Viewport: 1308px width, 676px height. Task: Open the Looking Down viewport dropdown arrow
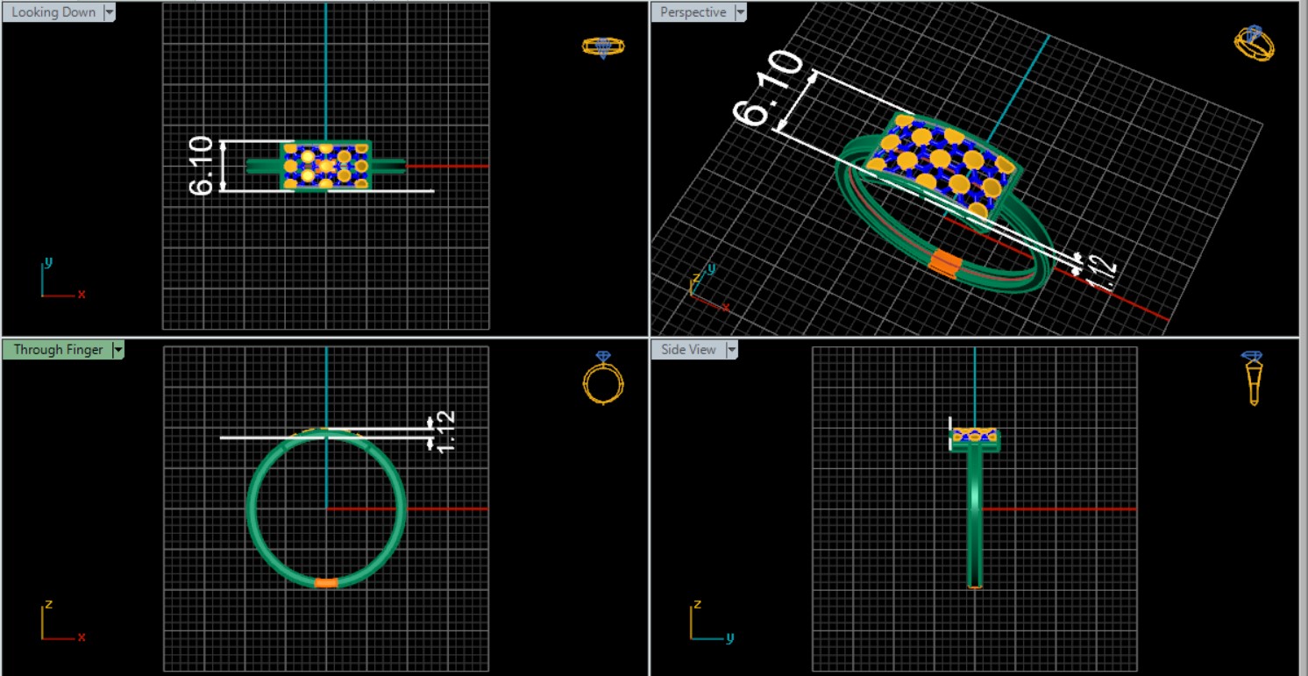(110, 12)
